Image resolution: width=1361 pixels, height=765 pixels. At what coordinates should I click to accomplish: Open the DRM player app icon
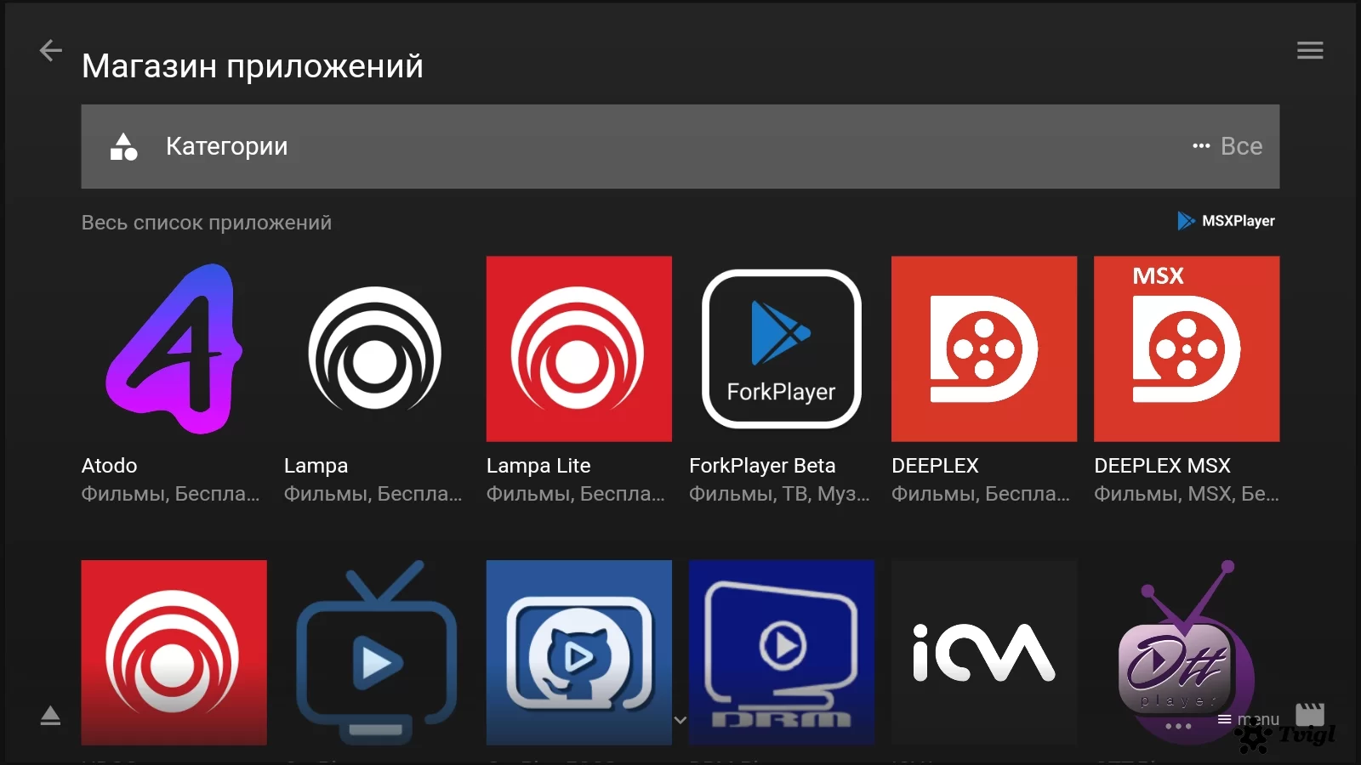click(x=782, y=653)
